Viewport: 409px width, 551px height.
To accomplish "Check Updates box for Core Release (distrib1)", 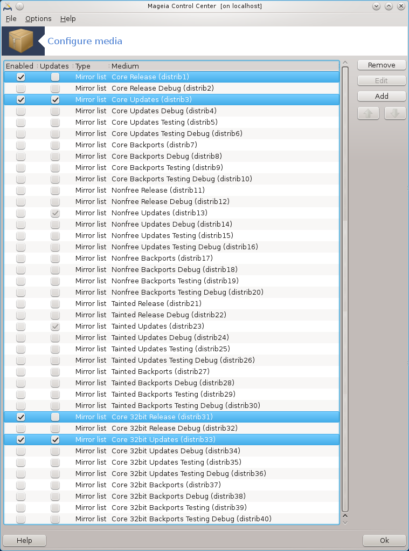I will pyautogui.click(x=55, y=77).
